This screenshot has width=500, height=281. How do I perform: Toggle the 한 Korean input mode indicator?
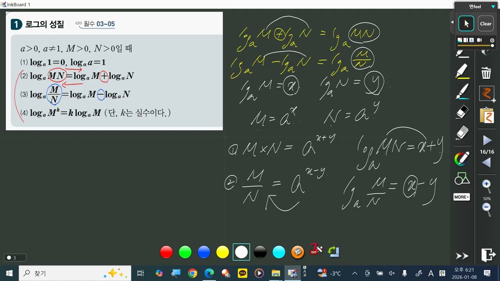coord(442,273)
